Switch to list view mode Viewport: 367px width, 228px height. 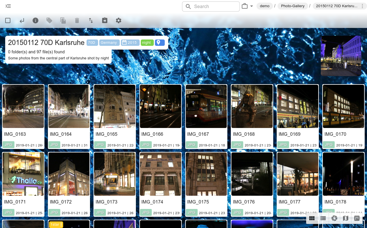[x=323, y=218]
